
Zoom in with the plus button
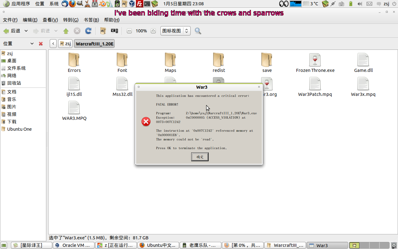153,31
